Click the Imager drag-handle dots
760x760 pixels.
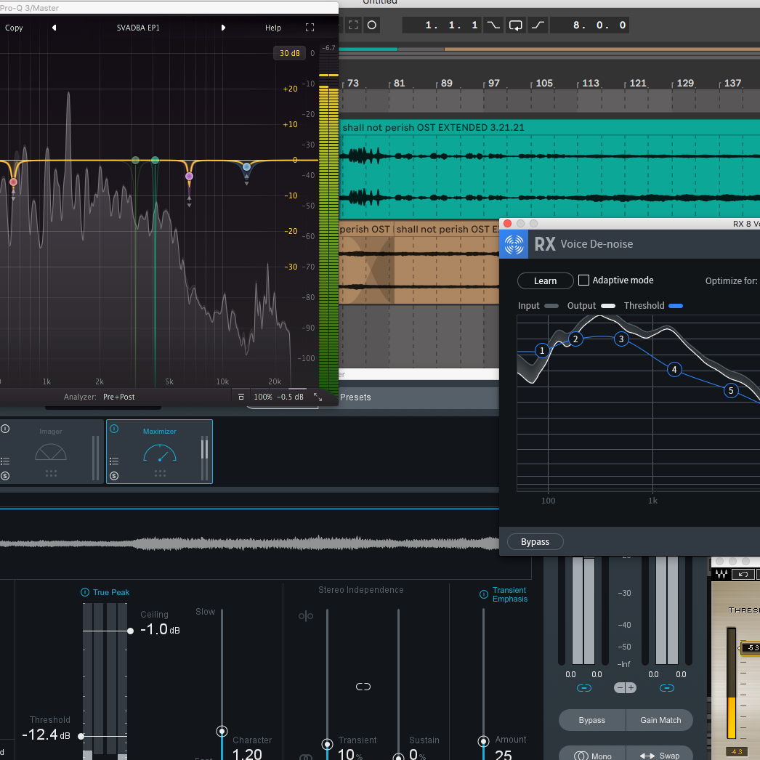[x=51, y=474]
